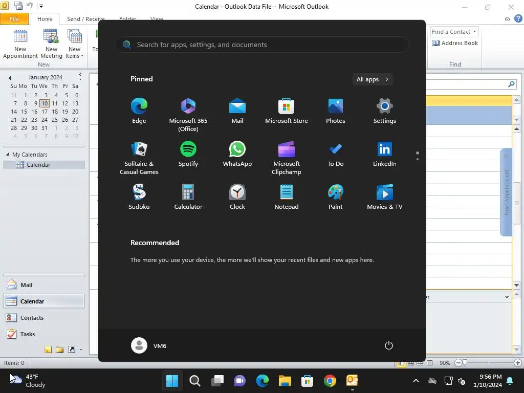Image resolution: width=524 pixels, height=393 pixels.
Task: Open Notes icon in navigation pane
Action: pos(48,350)
